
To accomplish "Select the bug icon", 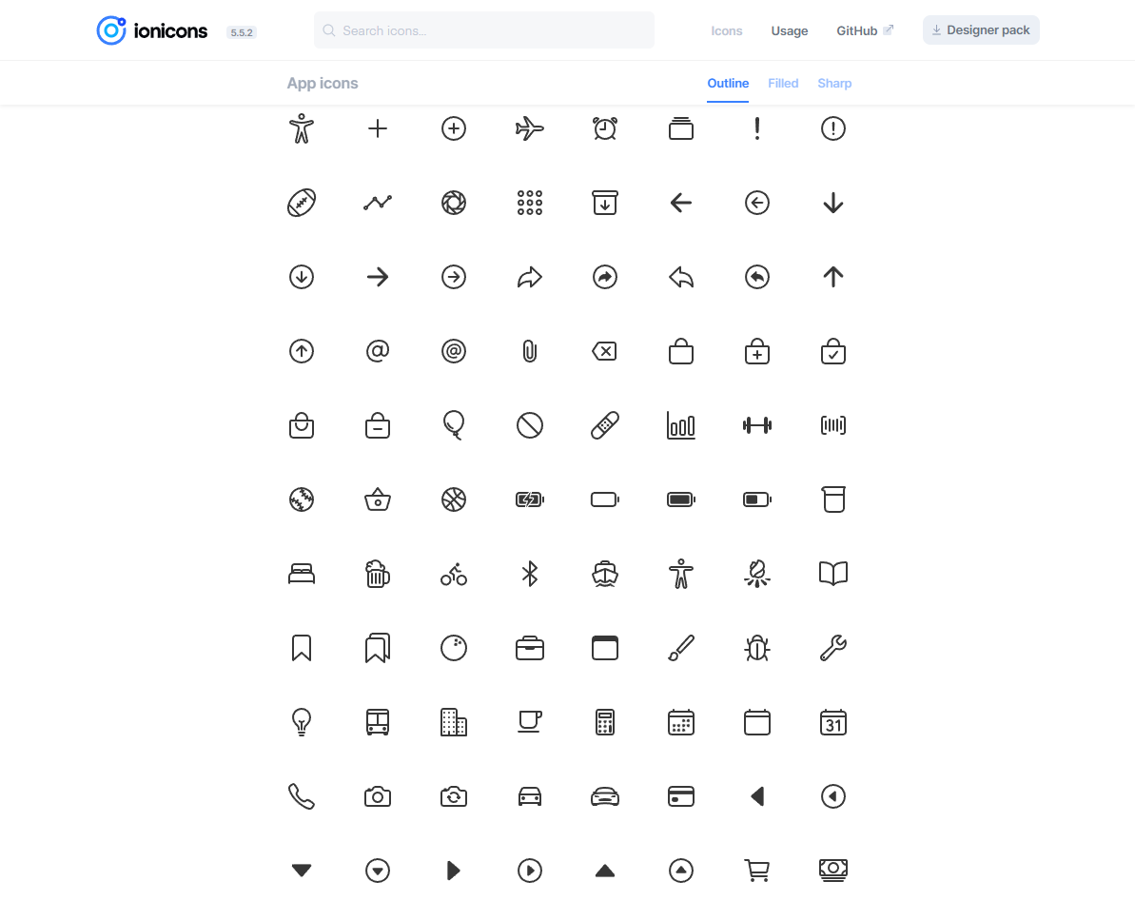I will [x=757, y=648].
